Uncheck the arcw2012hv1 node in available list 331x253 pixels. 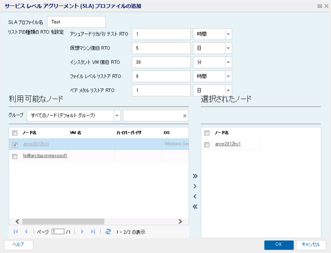pos(15,144)
